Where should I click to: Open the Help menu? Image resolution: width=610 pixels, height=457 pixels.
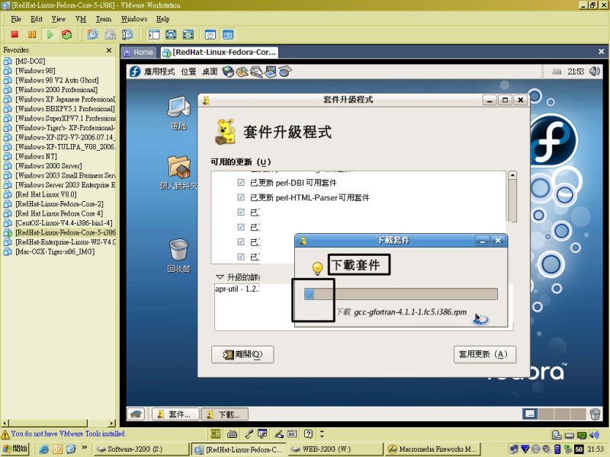point(163,19)
